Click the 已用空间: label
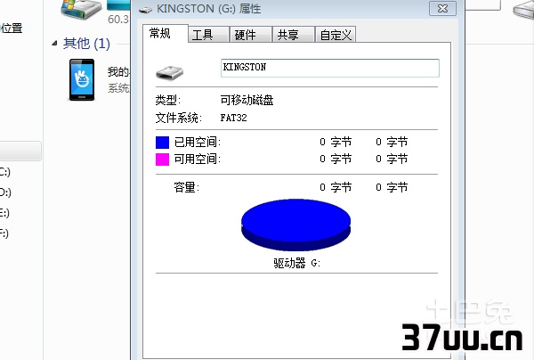Viewport: 534px width, 360px height. point(198,142)
